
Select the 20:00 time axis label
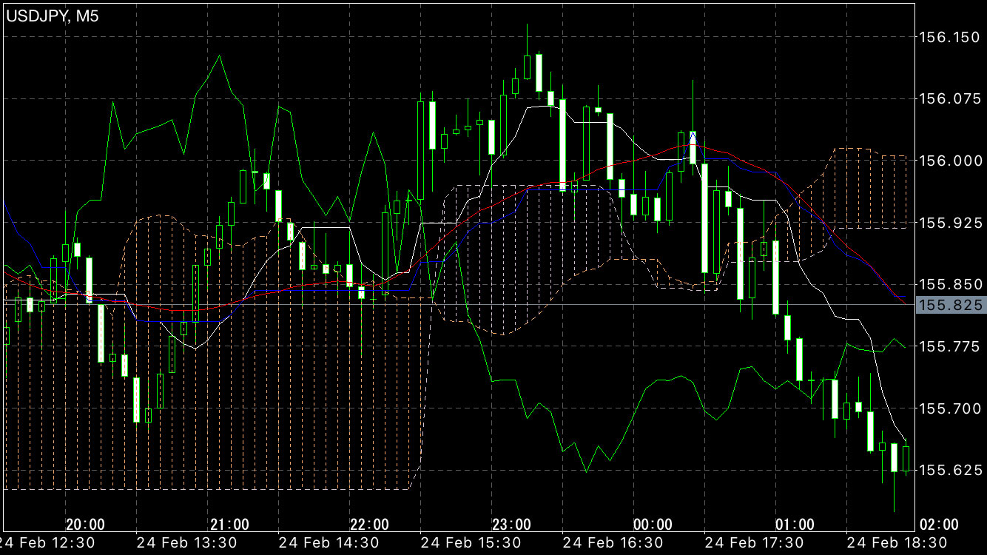[85, 525]
